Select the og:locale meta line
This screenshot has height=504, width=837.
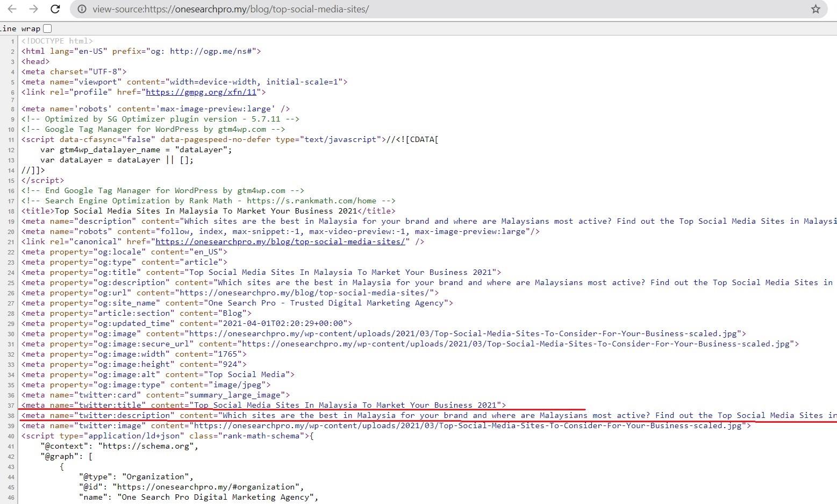pyautogui.click(x=124, y=252)
